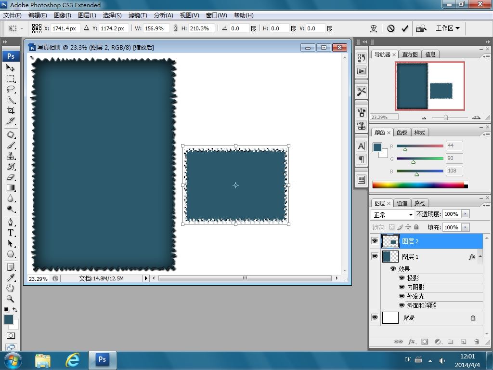The width and height of the screenshot is (493, 370).
Task: Open the 正常 blend mode dropdown
Action: pyautogui.click(x=393, y=214)
